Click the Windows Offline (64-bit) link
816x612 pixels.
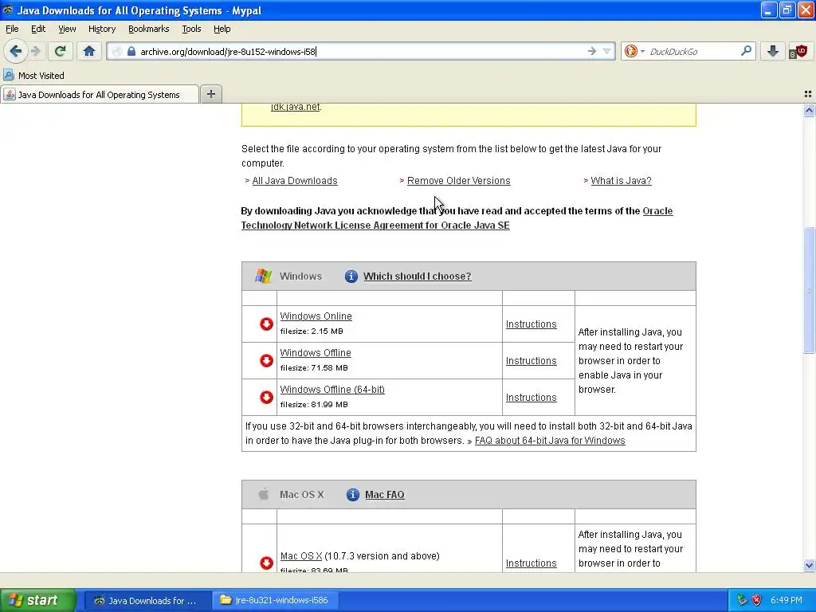[332, 389]
